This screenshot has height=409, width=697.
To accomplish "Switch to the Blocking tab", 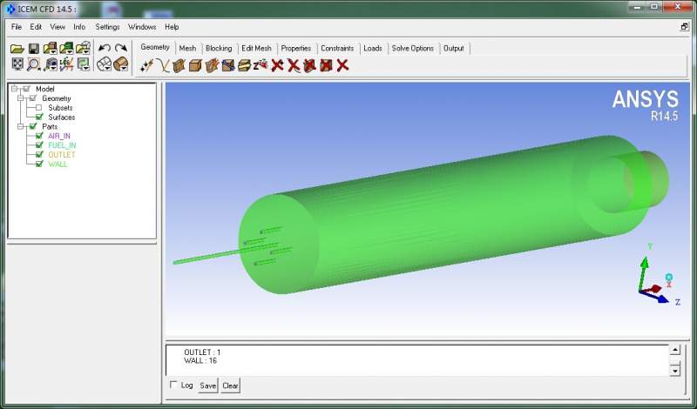I will click(x=219, y=48).
